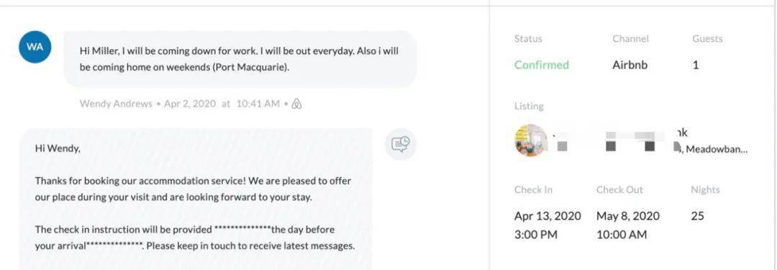Screen dimensions: 777x270
Task: Open the scheduled message chat-clock icon
Action: [x=401, y=145]
